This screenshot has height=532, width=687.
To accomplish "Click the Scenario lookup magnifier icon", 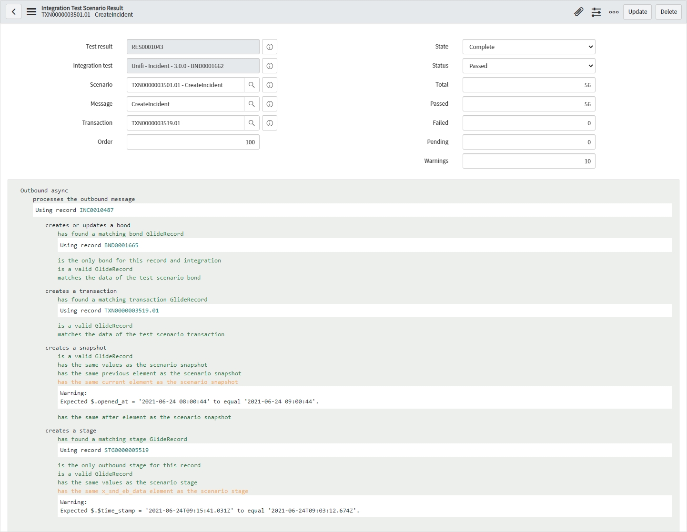I will tap(252, 85).
